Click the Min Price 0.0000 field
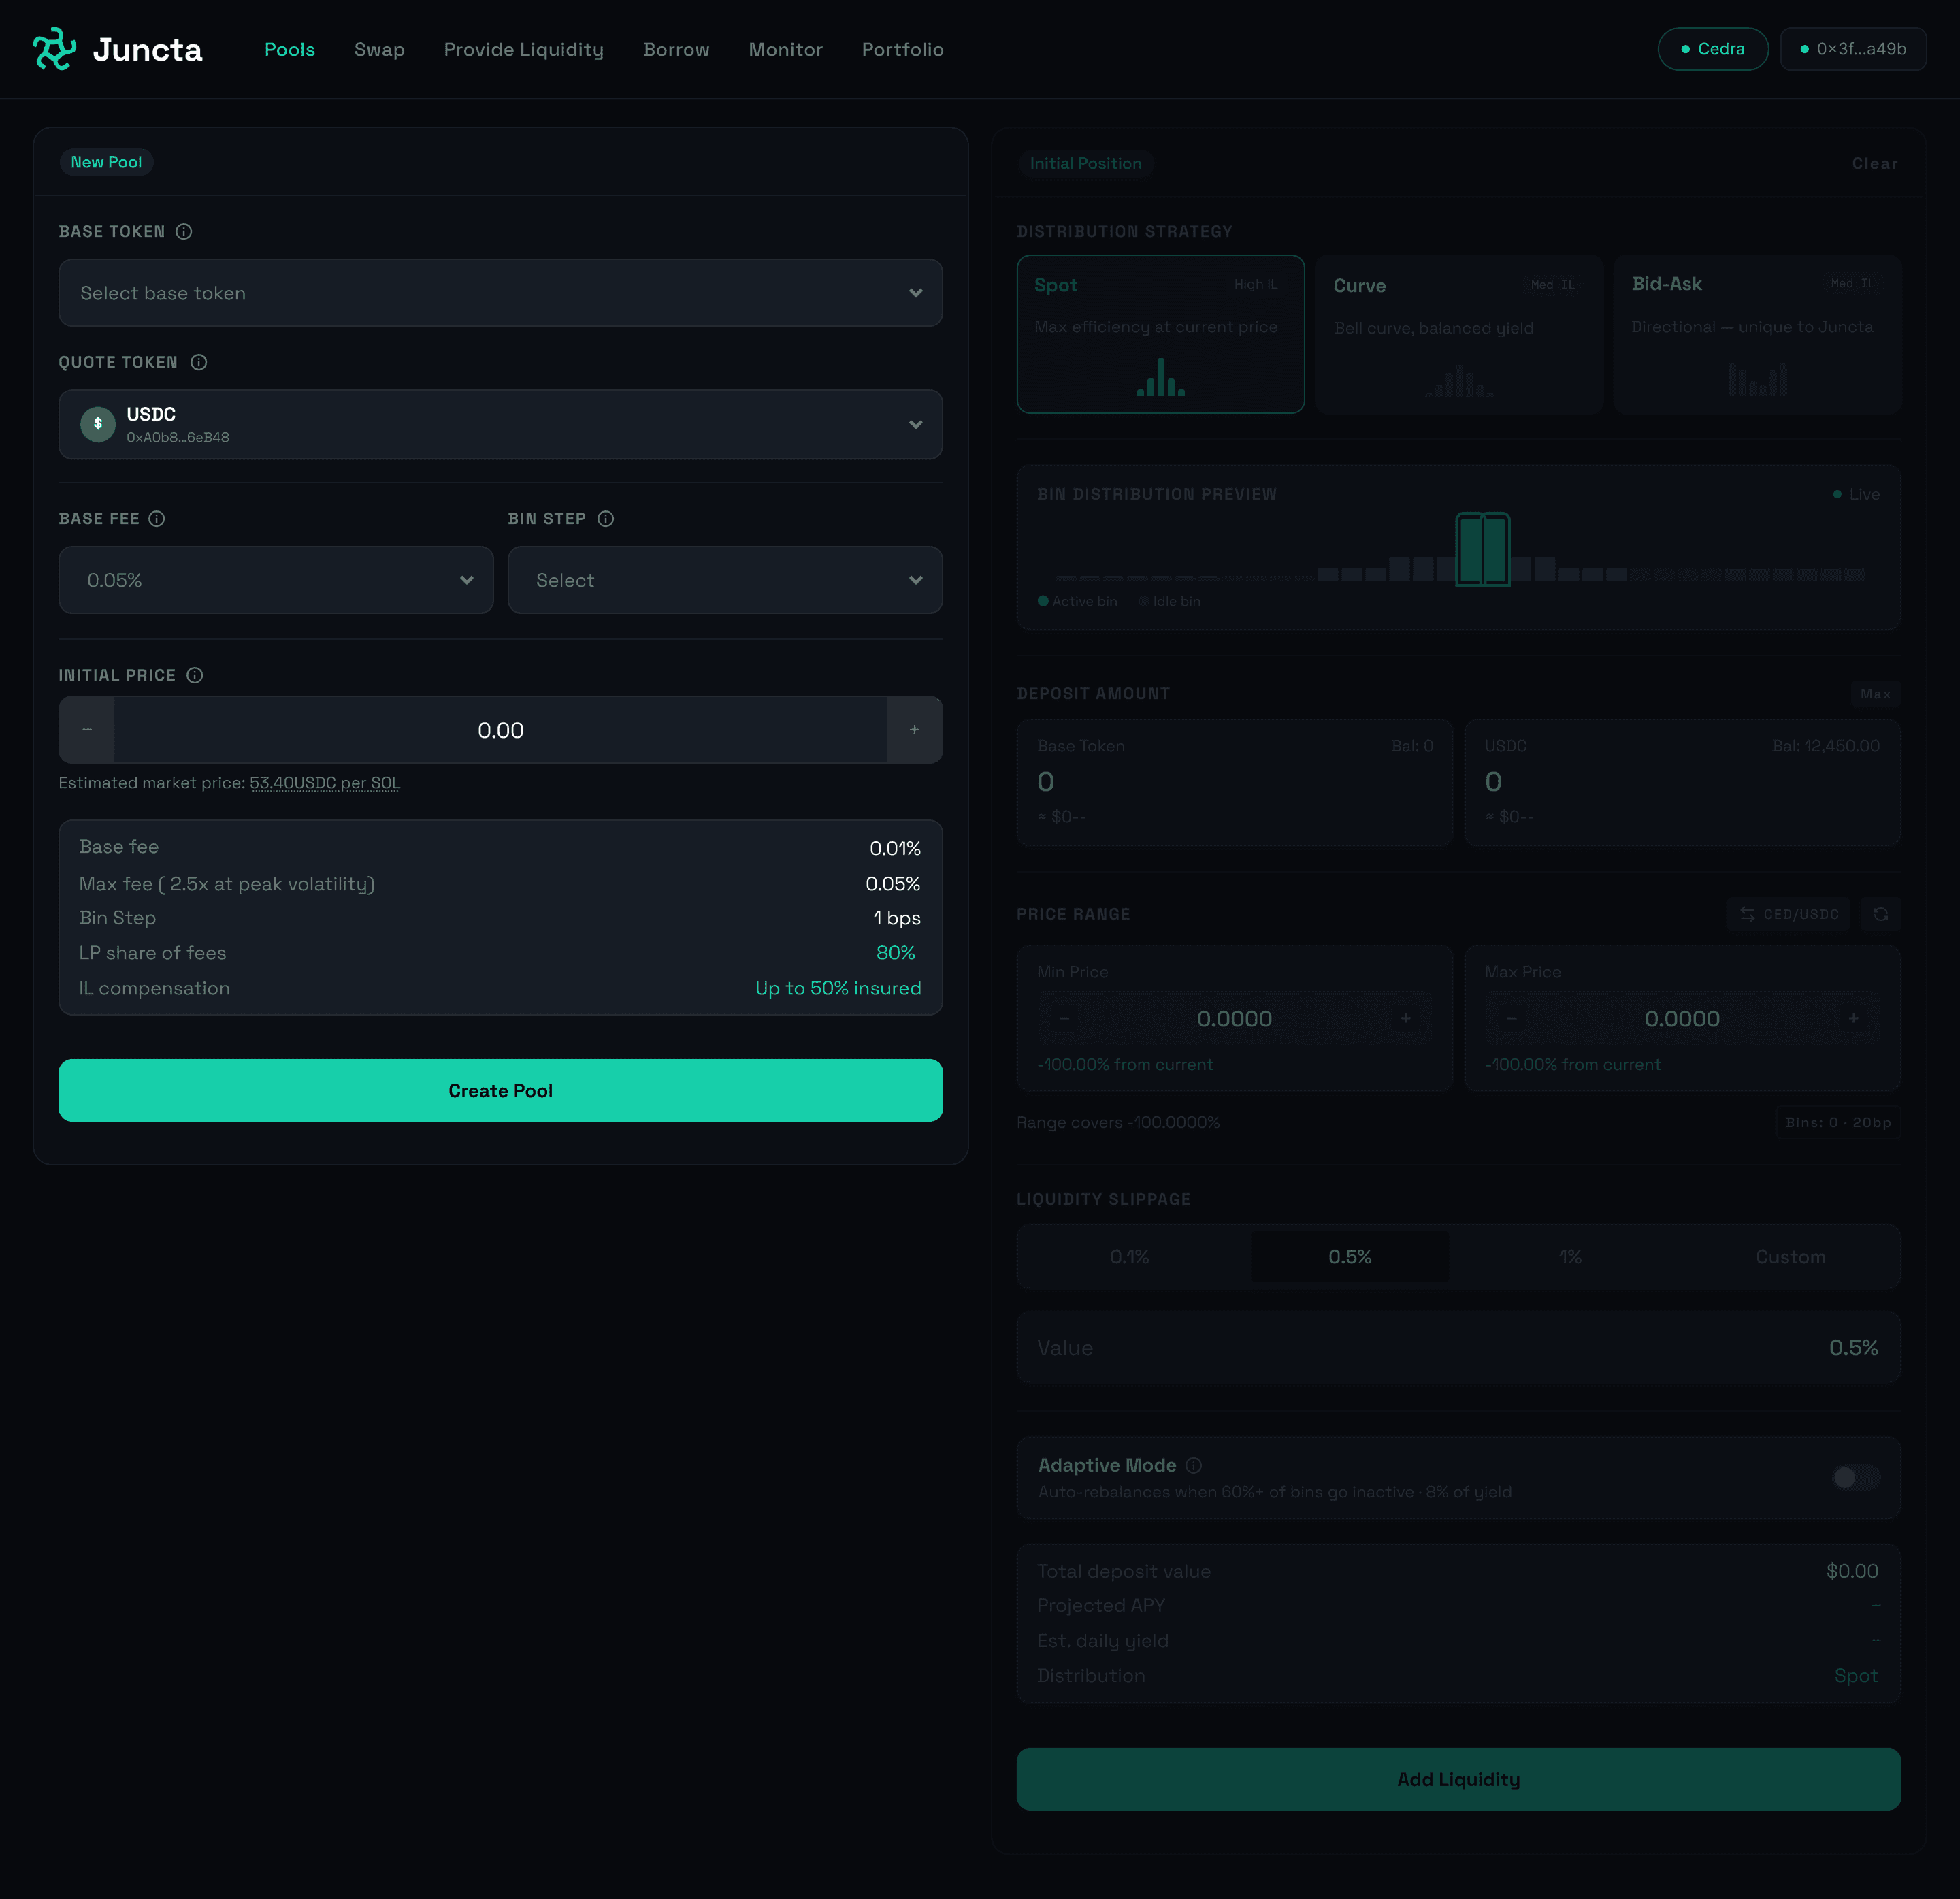This screenshot has height=1899, width=1960. [1235, 1018]
